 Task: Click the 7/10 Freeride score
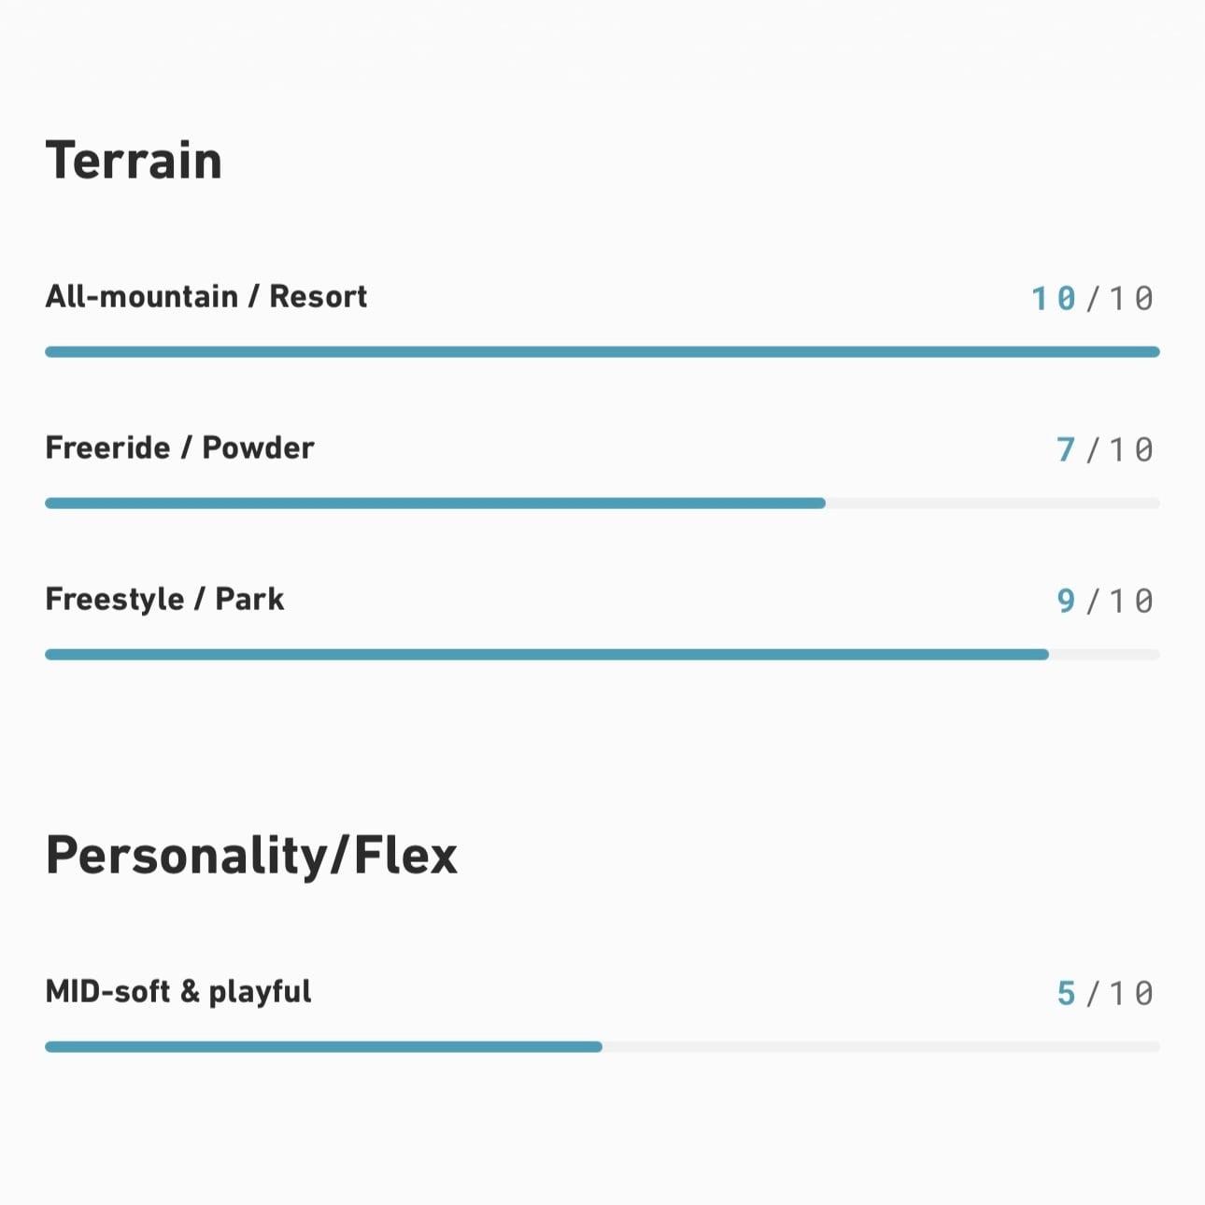click(x=1105, y=450)
